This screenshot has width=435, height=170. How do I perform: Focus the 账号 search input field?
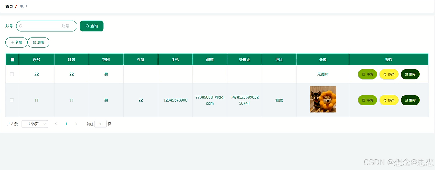(47, 26)
